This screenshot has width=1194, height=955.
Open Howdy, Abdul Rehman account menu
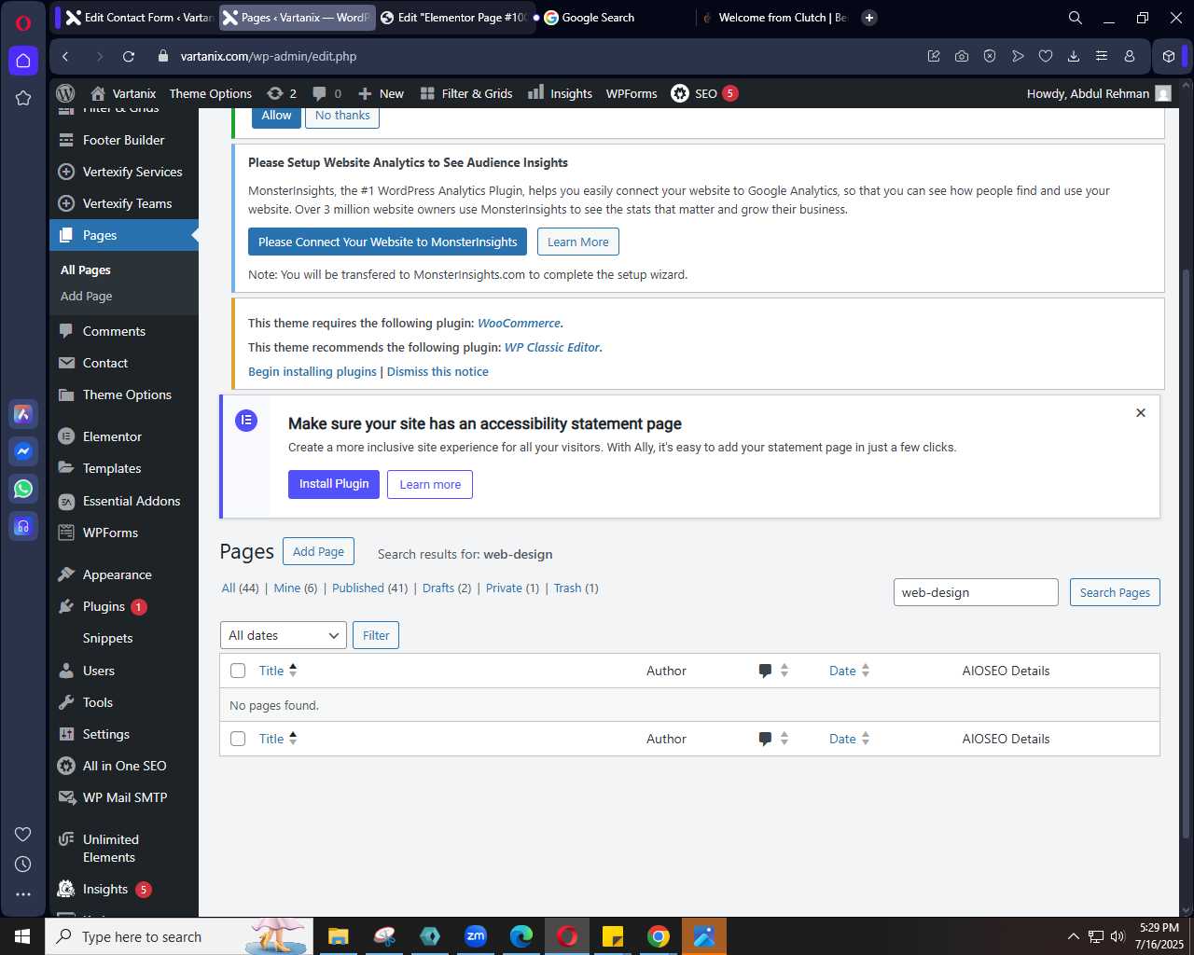point(1099,93)
